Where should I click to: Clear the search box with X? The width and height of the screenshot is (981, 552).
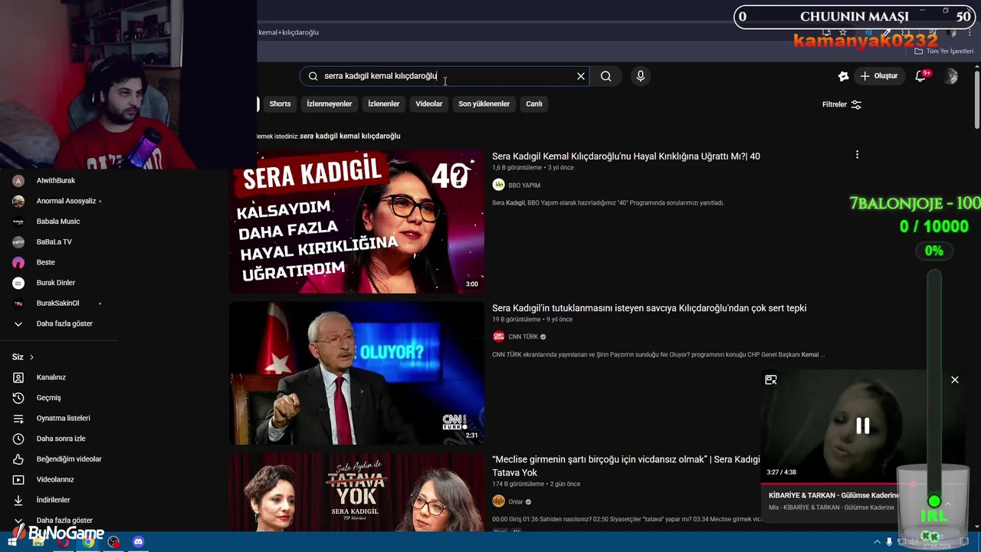coord(581,76)
